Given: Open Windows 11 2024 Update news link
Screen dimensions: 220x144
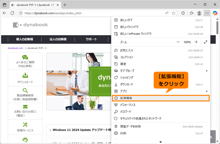Looking at the screenshot, I should point(82,130).
